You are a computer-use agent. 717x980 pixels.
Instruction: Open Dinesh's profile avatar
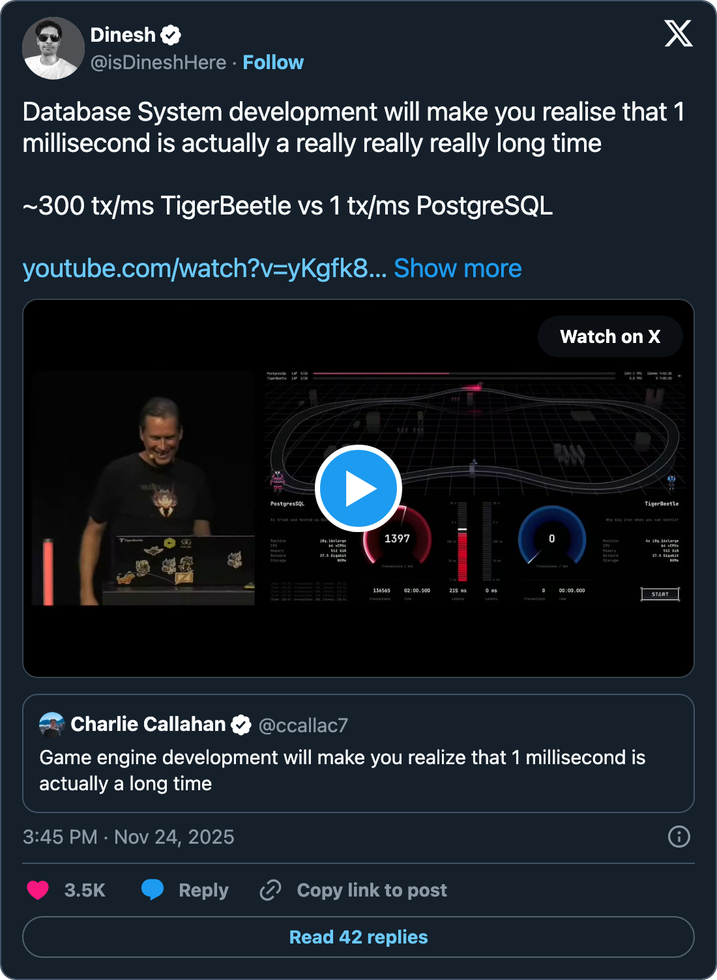pyautogui.click(x=53, y=48)
